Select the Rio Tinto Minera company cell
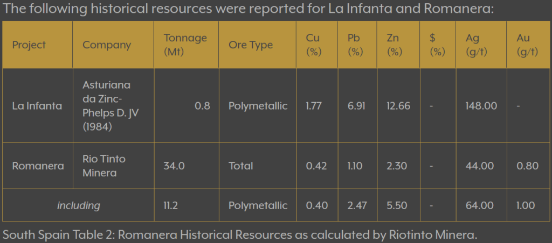The height and width of the screenshot is (243, 552). [x=105, y=166]
